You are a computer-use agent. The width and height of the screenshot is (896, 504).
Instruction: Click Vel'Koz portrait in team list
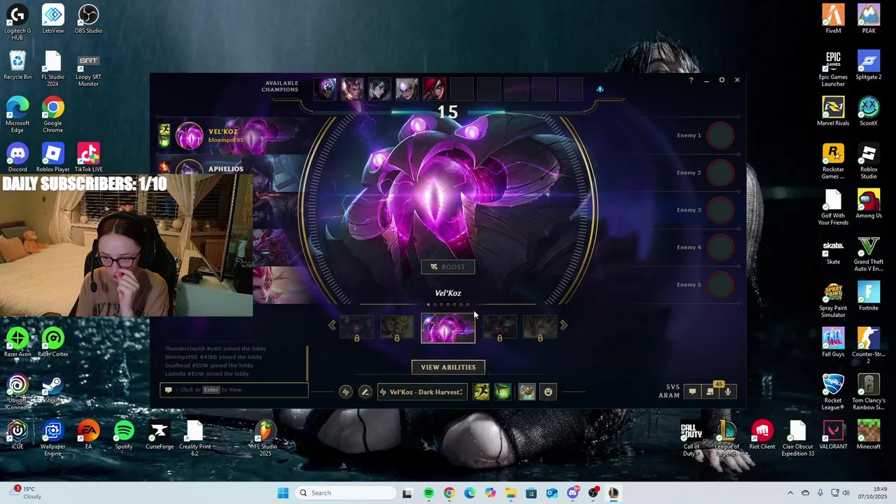click(x=189, y=136)
